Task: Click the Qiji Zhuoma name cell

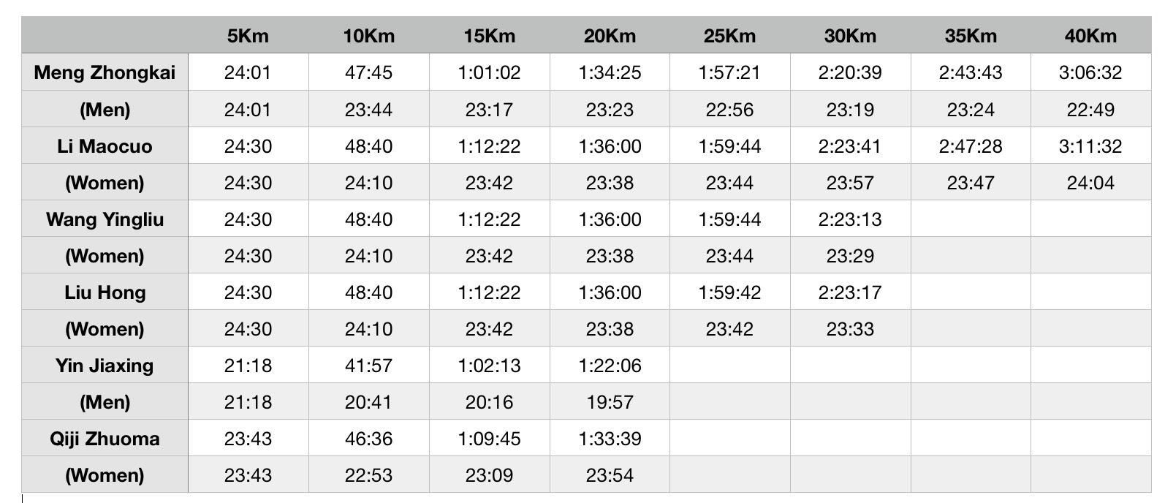Action: tap(105, 438)
